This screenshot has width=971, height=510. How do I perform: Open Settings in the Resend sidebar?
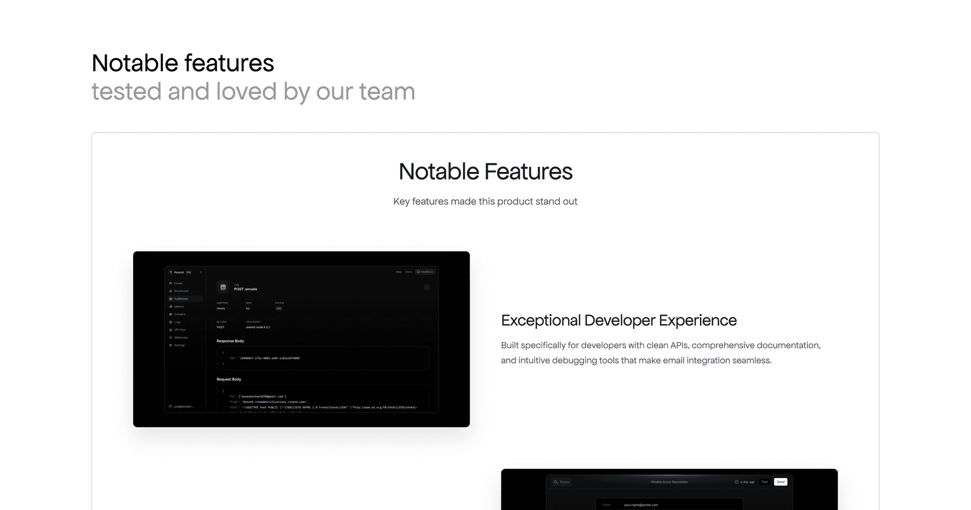(x=180, y=345)
